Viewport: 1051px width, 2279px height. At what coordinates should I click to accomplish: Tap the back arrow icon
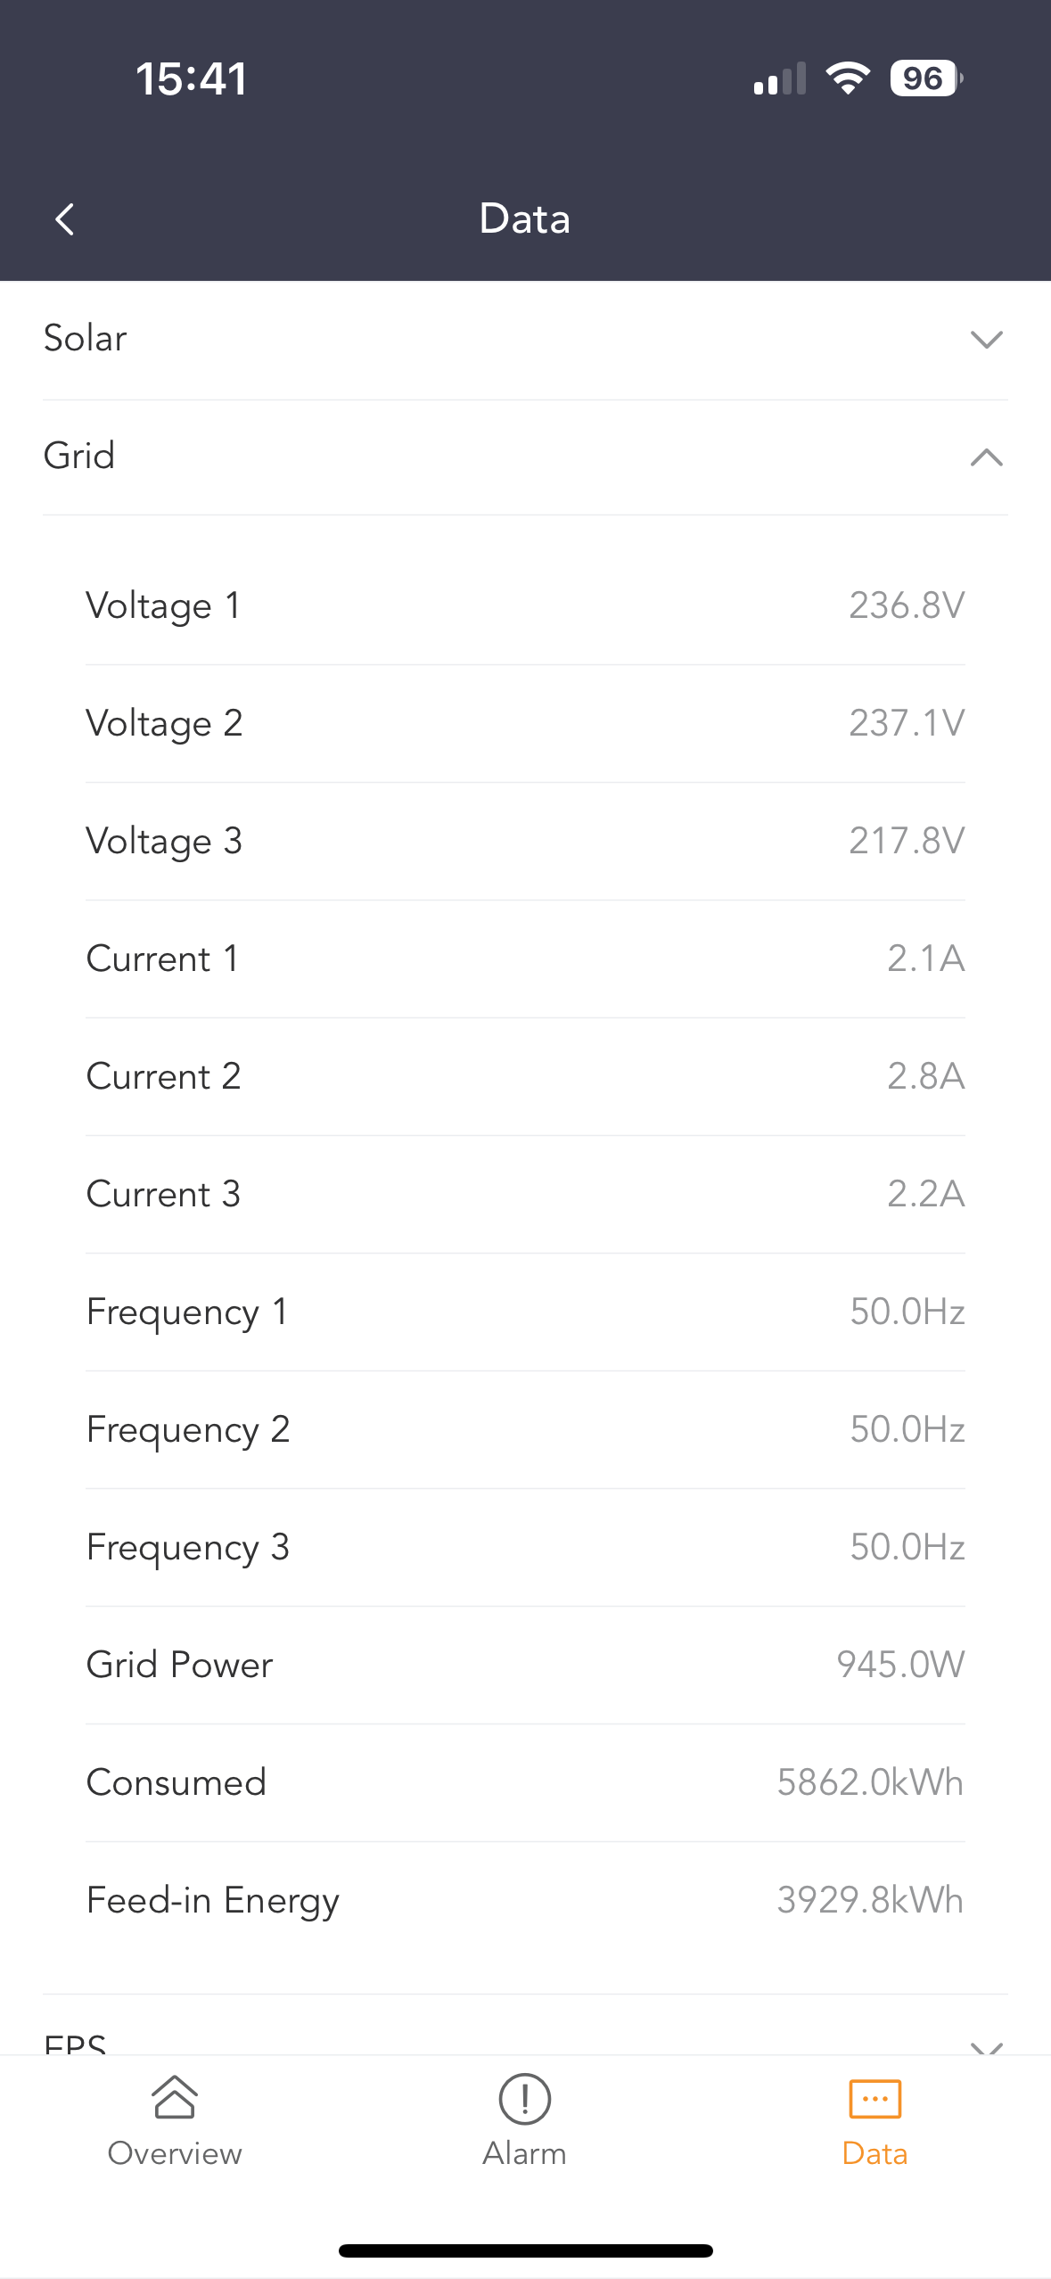pyautogui.click(x=64, y=219)
